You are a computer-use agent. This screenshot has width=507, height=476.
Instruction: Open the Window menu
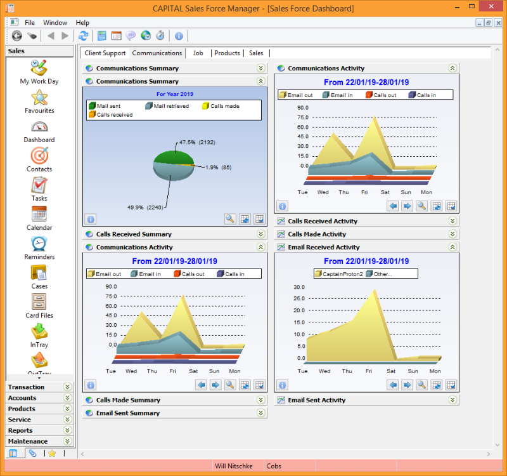[x=55, y=23]
